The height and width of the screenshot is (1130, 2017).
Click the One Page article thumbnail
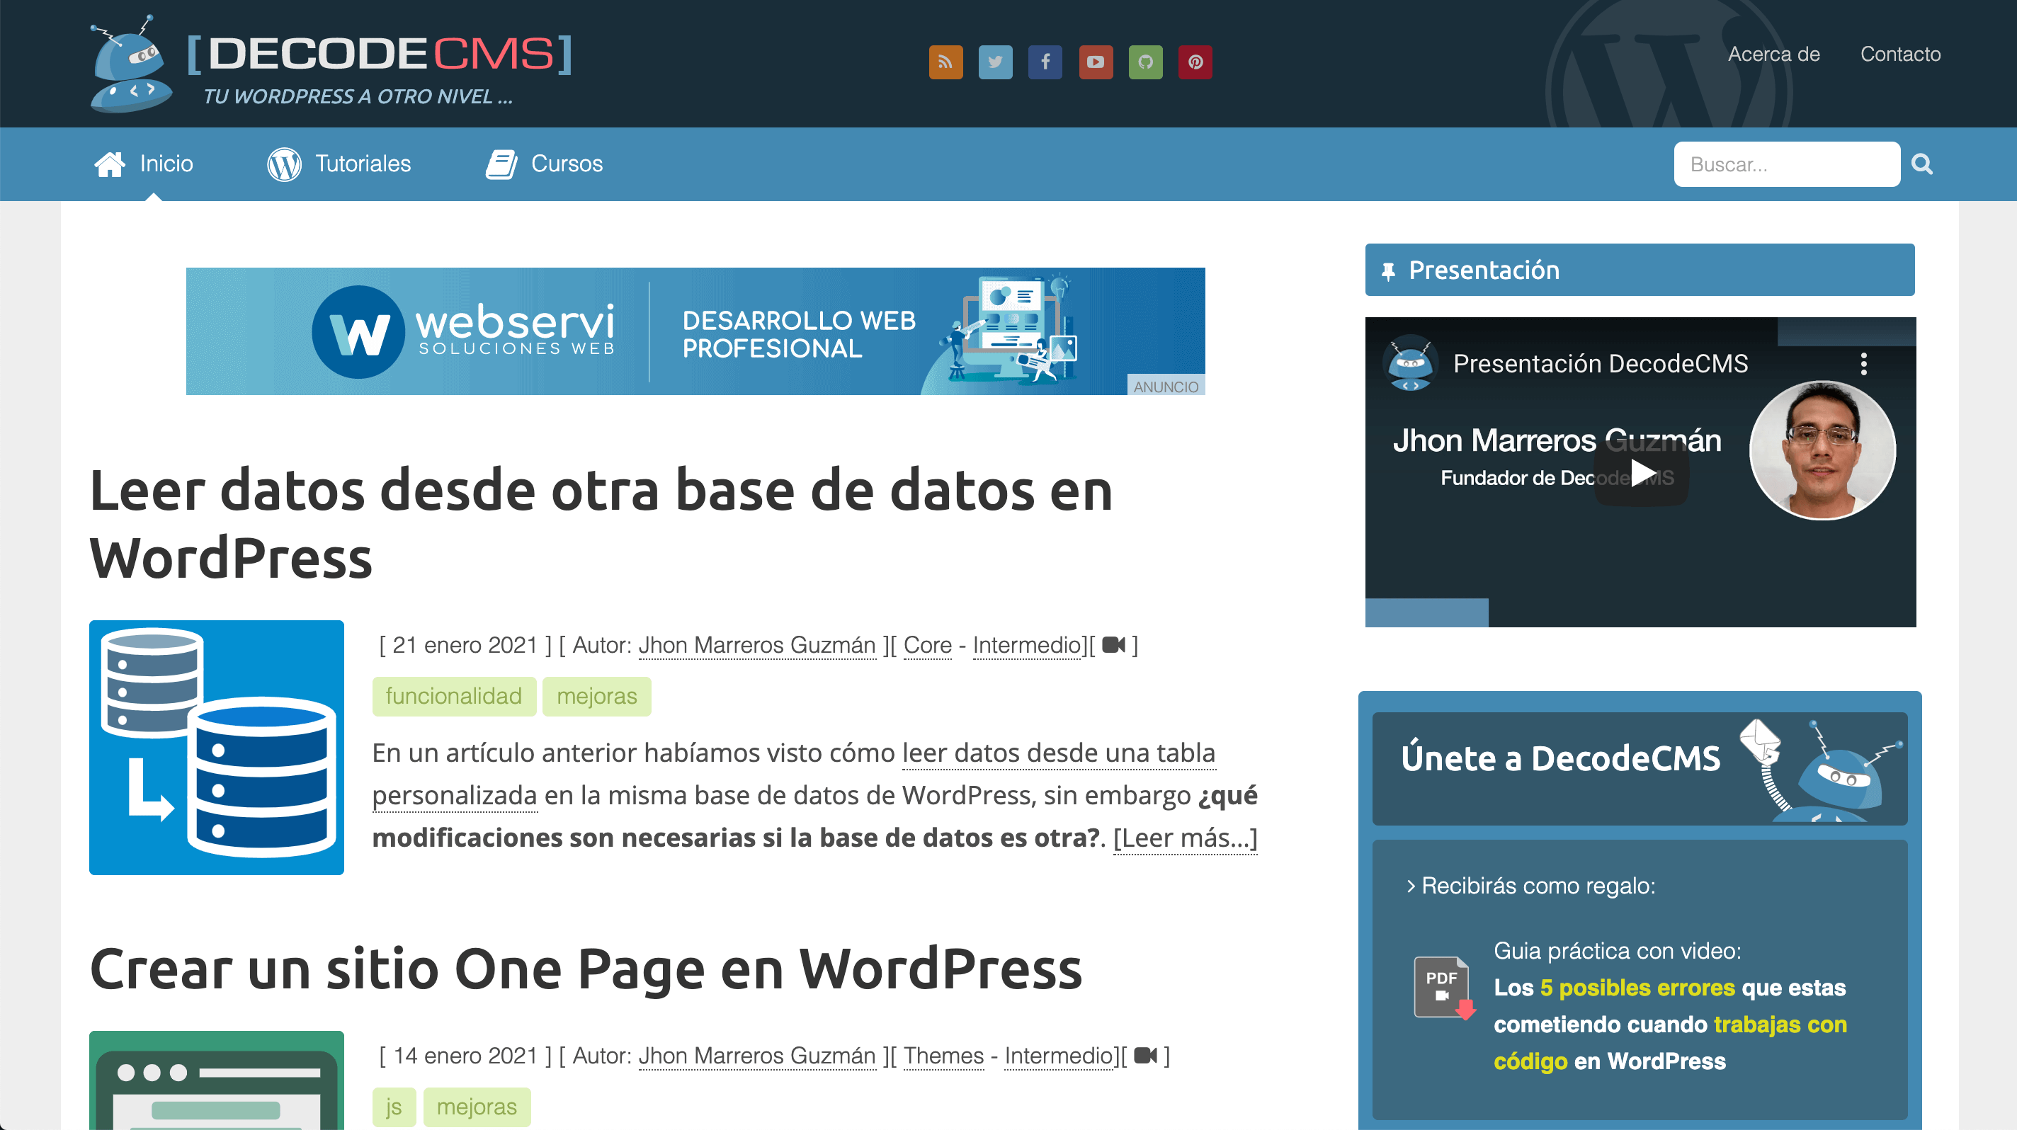217,1080
